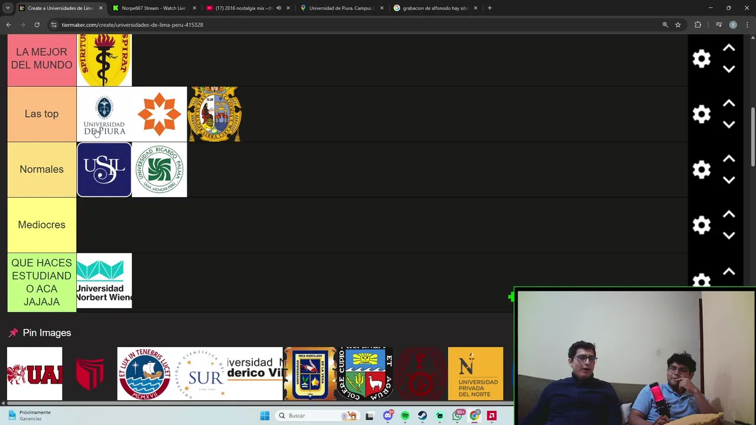The width and height of the screenshot is (756, 425).
Task: Click the QUE HACES ESTUDIANDO ACA JAJAJA label
Action: point(41,282)
